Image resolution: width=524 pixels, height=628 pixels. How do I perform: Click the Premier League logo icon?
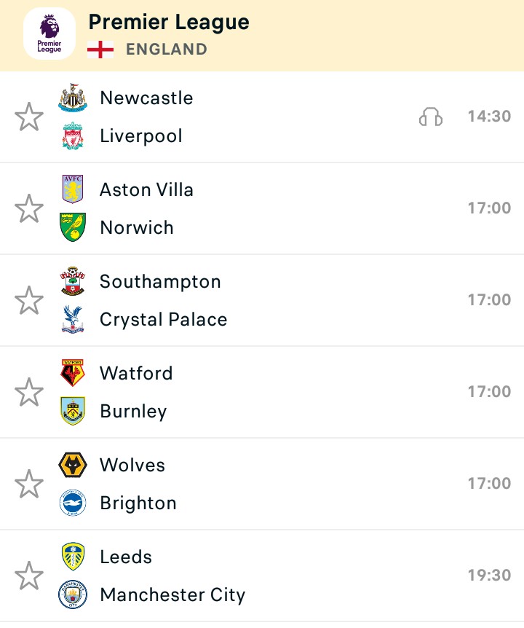tap(49, 34)
